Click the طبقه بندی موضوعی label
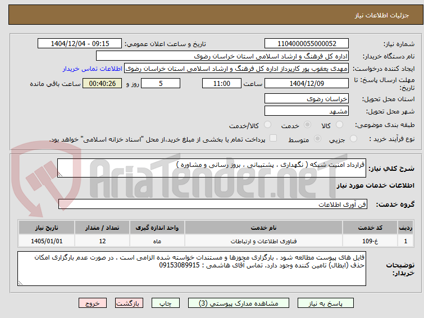The width and height of the screenshot is (424, 318). click(385, 125)
